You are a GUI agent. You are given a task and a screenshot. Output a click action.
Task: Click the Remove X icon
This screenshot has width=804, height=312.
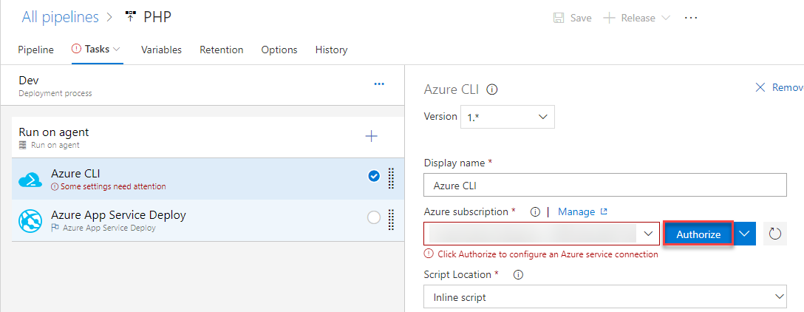[x=760, y=88]
